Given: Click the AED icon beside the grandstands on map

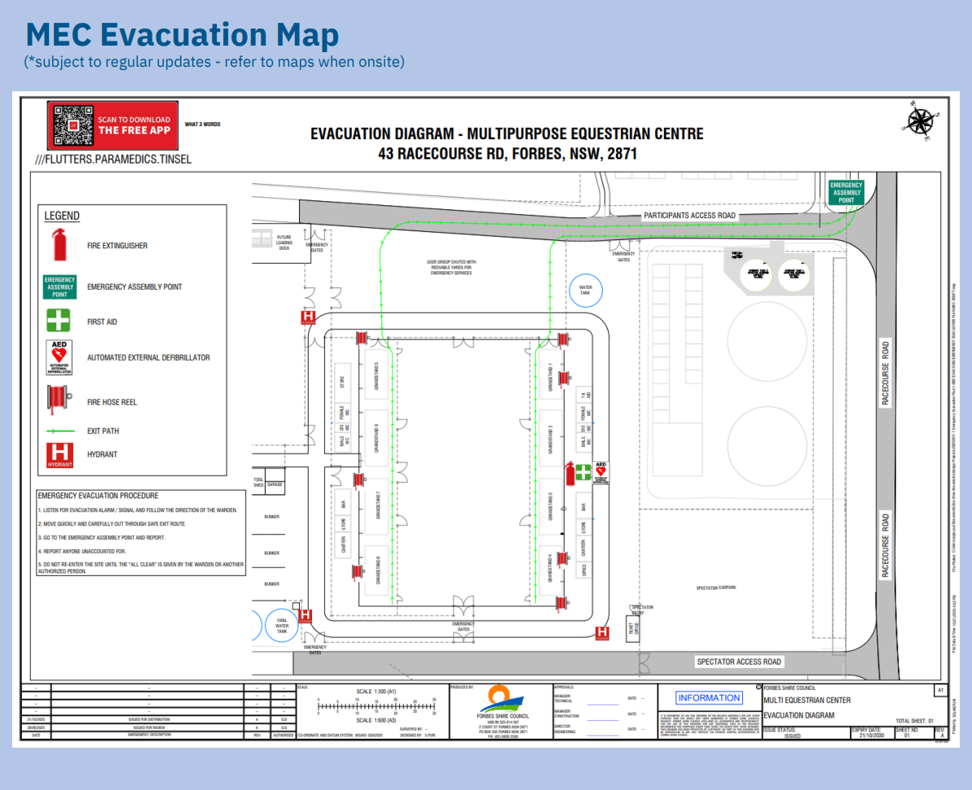Looking at the screenshot, I should click(x=601, y=473).
